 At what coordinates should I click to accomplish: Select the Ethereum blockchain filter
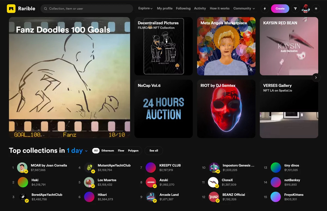(x=108, y=150)
